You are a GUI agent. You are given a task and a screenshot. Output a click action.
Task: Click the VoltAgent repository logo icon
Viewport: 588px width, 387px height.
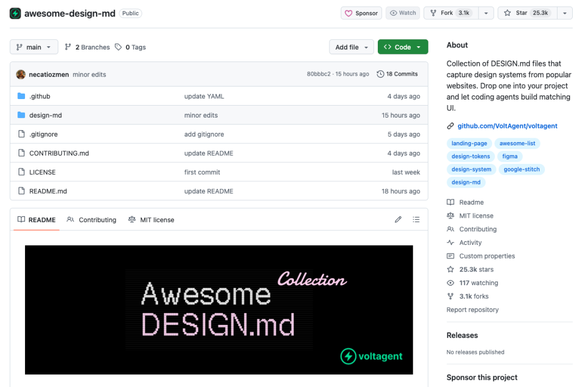point(15,14)
